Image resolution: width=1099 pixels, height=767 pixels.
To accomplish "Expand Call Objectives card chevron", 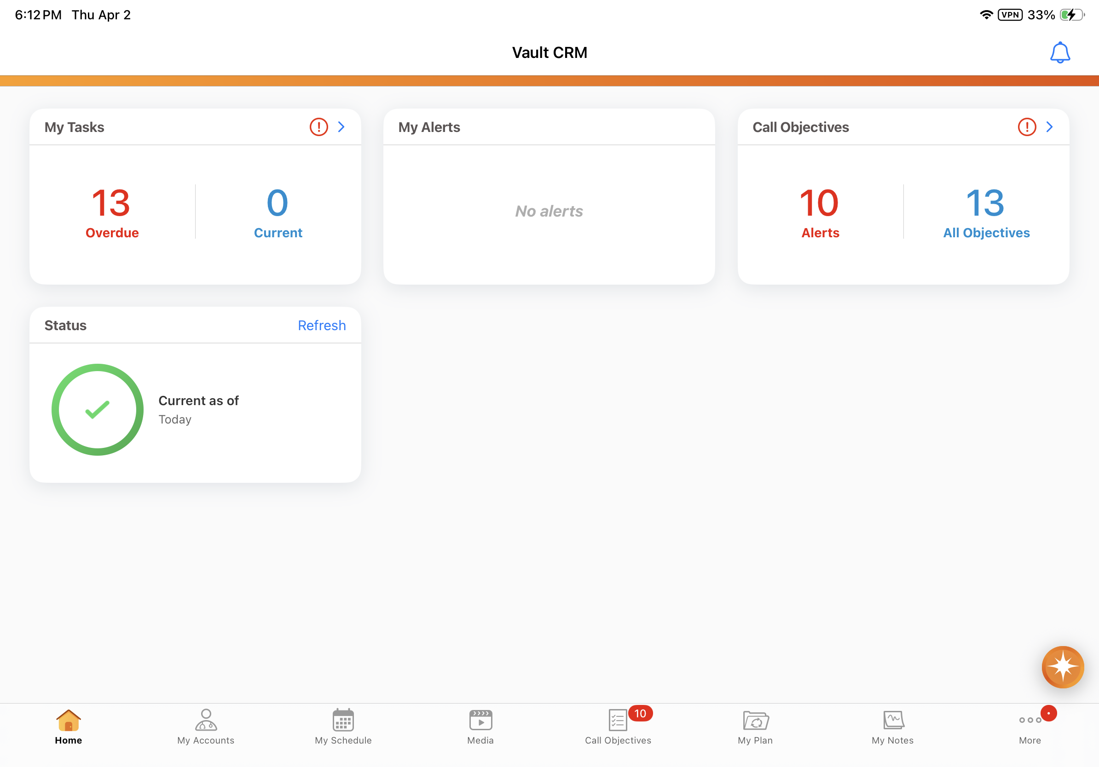I will click(1049, 127).
